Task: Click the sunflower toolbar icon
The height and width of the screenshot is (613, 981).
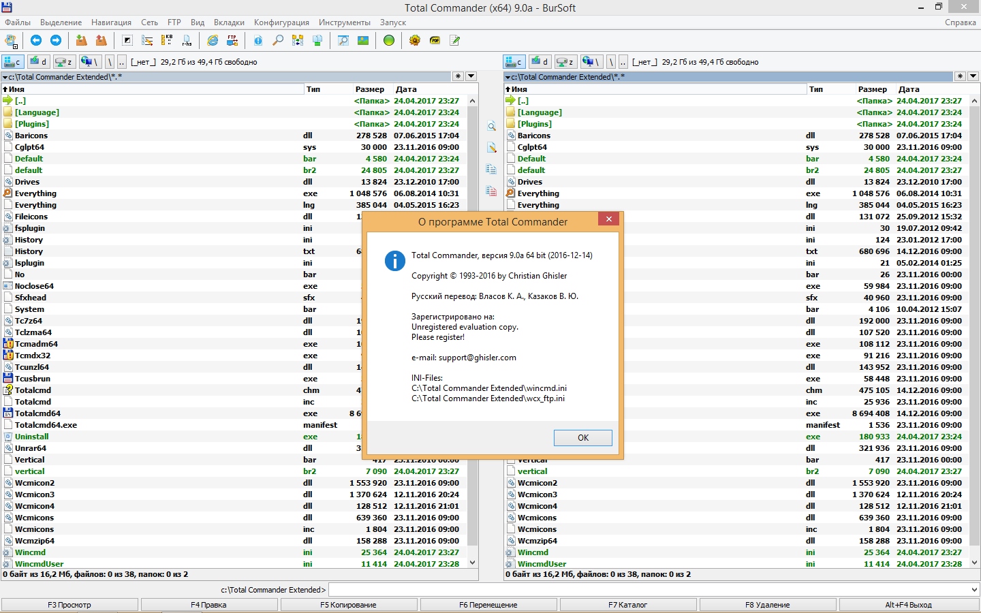Action: [415, 41]
